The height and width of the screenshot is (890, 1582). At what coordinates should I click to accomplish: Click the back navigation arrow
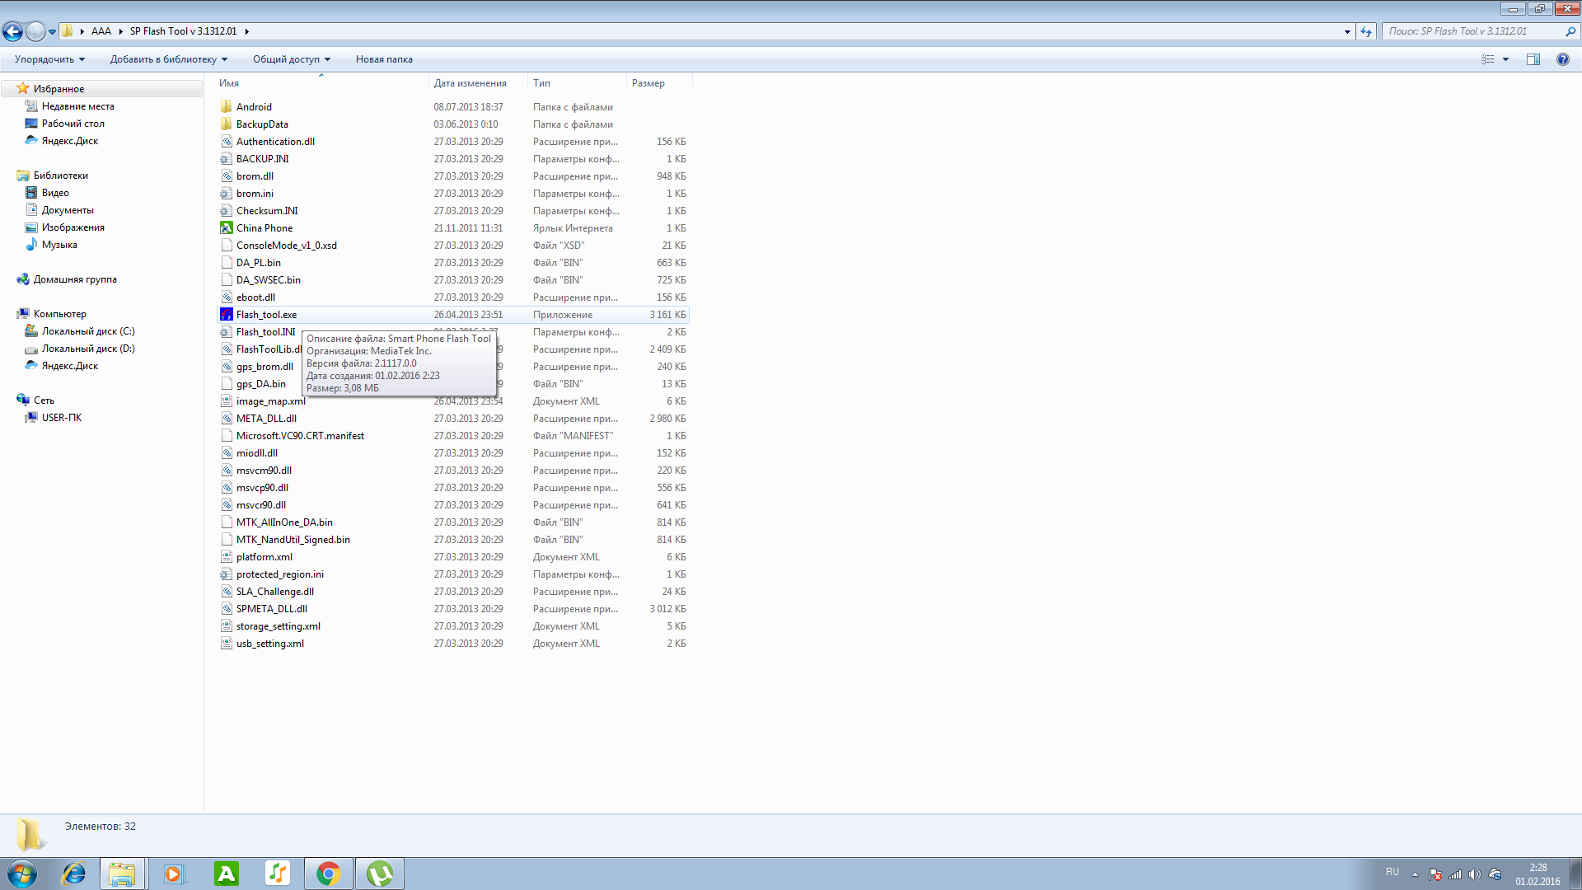point(13,31)
